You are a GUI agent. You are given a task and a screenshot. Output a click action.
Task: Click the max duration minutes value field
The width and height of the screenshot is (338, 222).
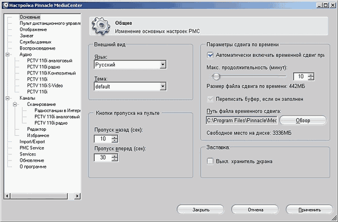click(300, 76)
